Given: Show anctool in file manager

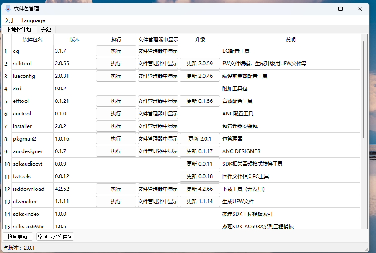Looking at the screenshot, I should tap(158, 114).
